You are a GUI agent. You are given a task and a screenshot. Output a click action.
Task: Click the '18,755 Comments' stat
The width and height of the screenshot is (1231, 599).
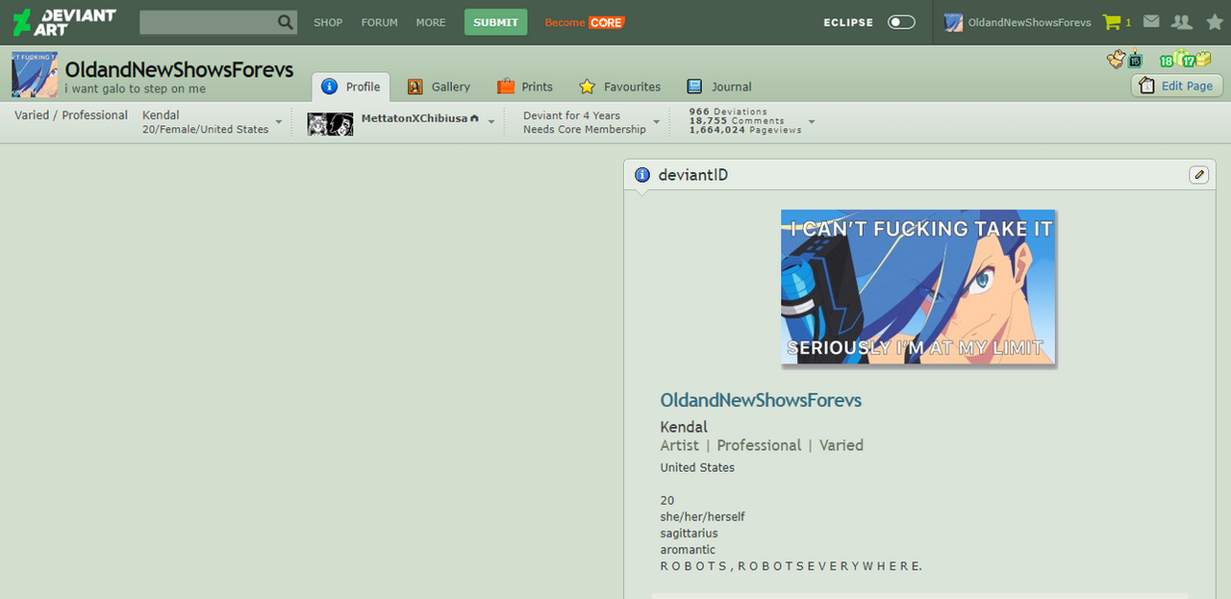pyautogui.click(x=737, y=121)
